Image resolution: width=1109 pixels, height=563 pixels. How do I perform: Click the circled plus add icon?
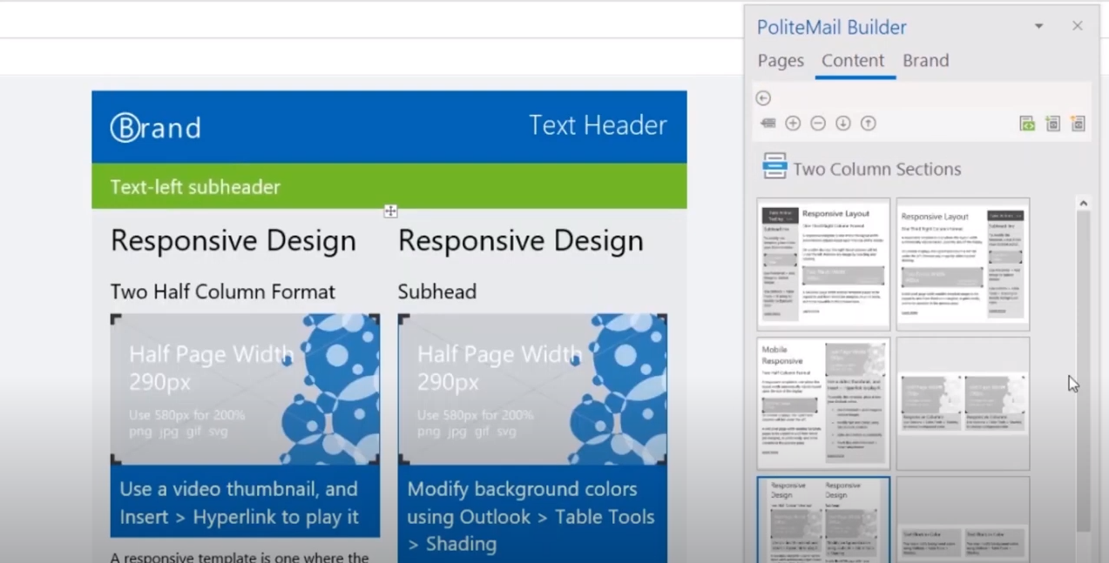click(793, 124)
